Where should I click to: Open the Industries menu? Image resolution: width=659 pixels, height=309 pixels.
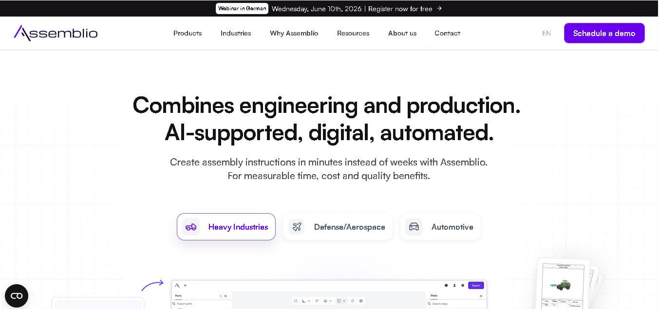(x=236, y=33)
